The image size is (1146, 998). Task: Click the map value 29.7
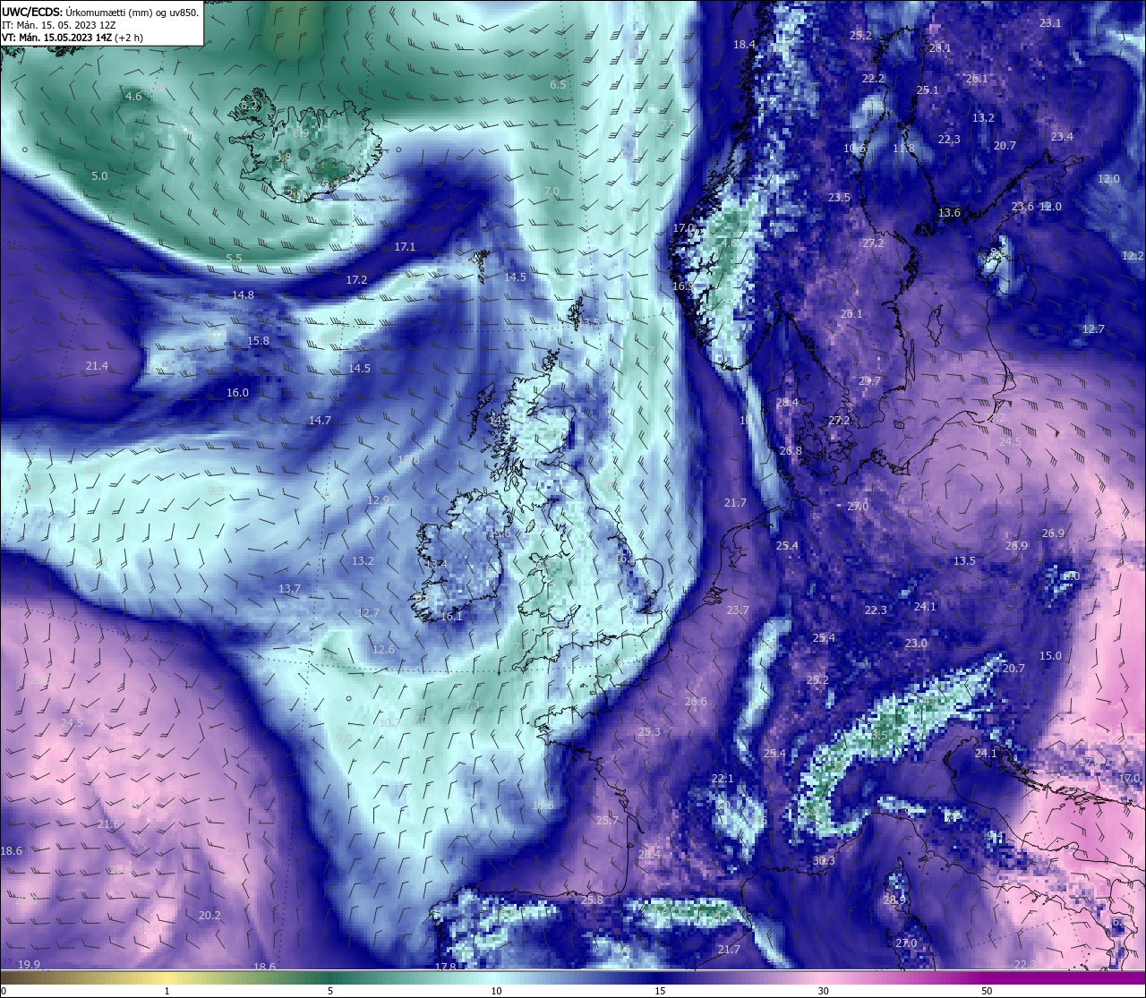(869, 381)
